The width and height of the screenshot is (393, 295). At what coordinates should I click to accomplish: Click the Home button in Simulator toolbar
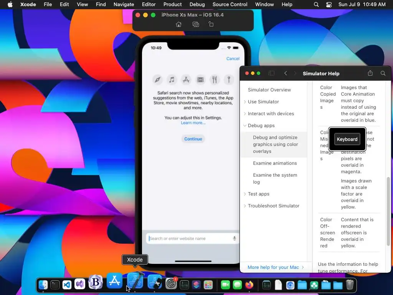pyautogui.click(x=178, y=24)
